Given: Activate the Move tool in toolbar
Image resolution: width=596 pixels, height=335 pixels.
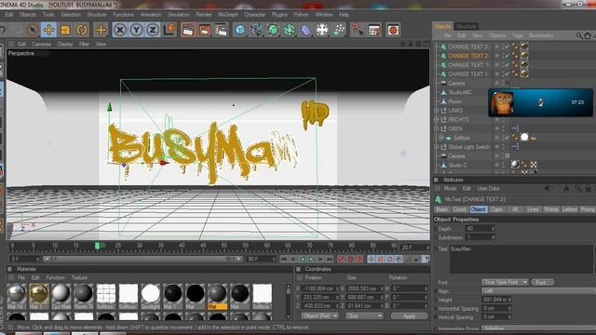Looking at the screenshot, I should click(x=49, y=30).
